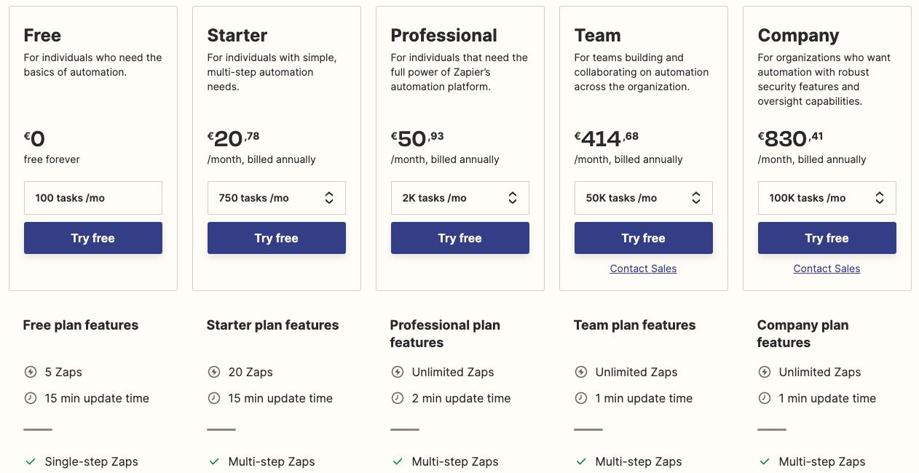
Task: Open the 750 tasks /mo dropdown
Action: coord(277,198)
